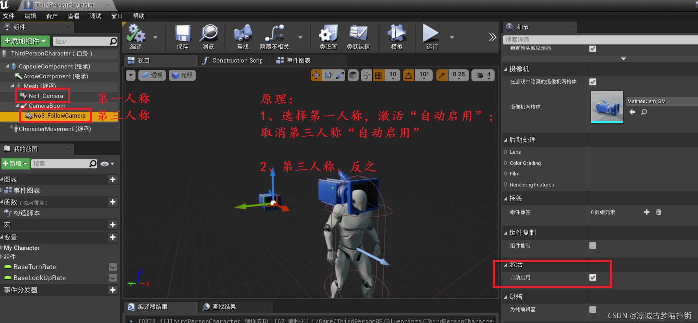This screenshot has width=698, height=323.
Task: Toggle 隐藏不相关 hide unrelated icon
Action: [275, 37]
